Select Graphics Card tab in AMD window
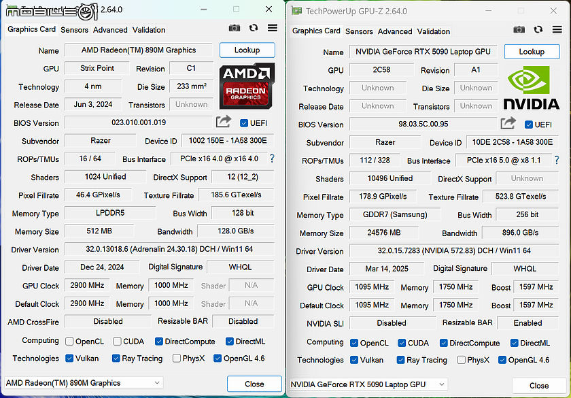Viewport: 571px width, 398px height. (32, 29)
